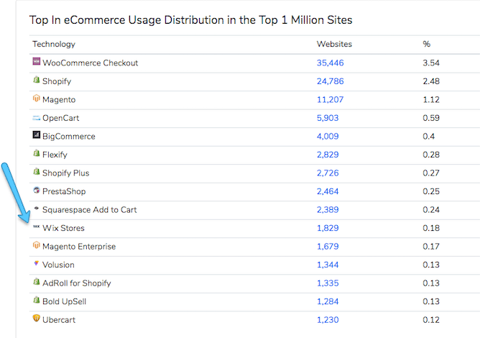Click the 0.18 percentage value
Viewport: 480px width, 338px height.
(x=431, y=228)
